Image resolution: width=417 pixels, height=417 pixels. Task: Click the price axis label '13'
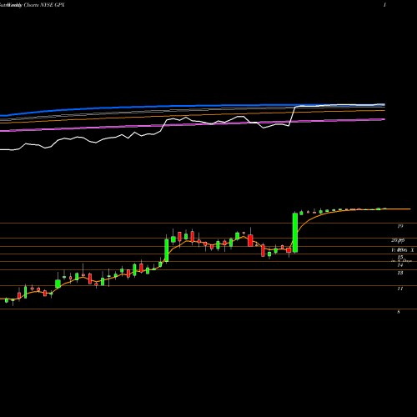point(400,273)
